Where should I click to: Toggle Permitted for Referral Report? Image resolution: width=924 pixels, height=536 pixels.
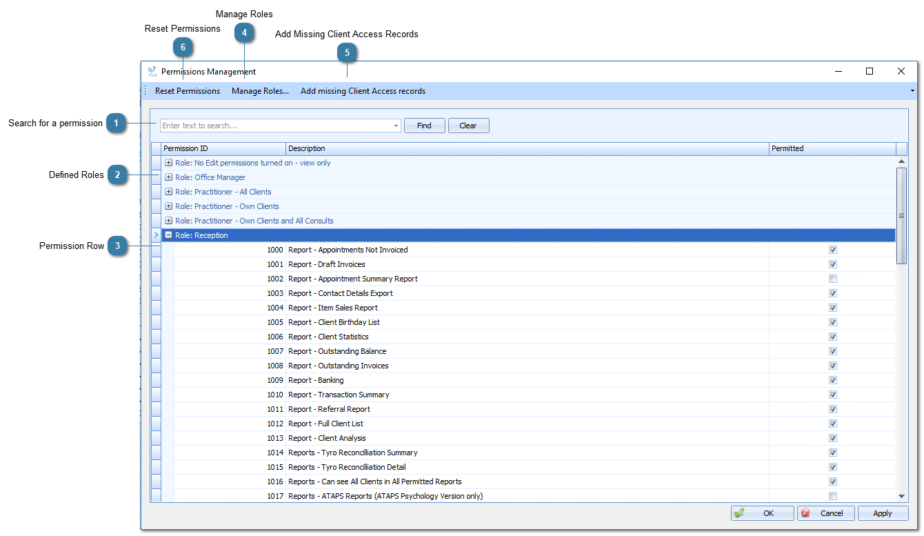(833, 409)
